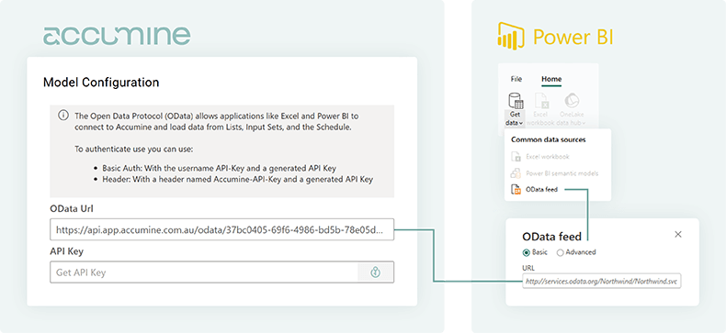
Task: Open the File ribbon tab
Action: pos(516,79)
